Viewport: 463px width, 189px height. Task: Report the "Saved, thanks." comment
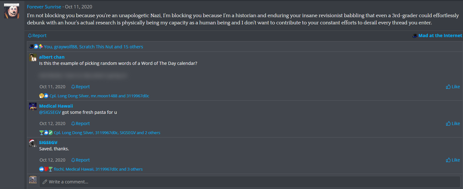tap(80, 160)
